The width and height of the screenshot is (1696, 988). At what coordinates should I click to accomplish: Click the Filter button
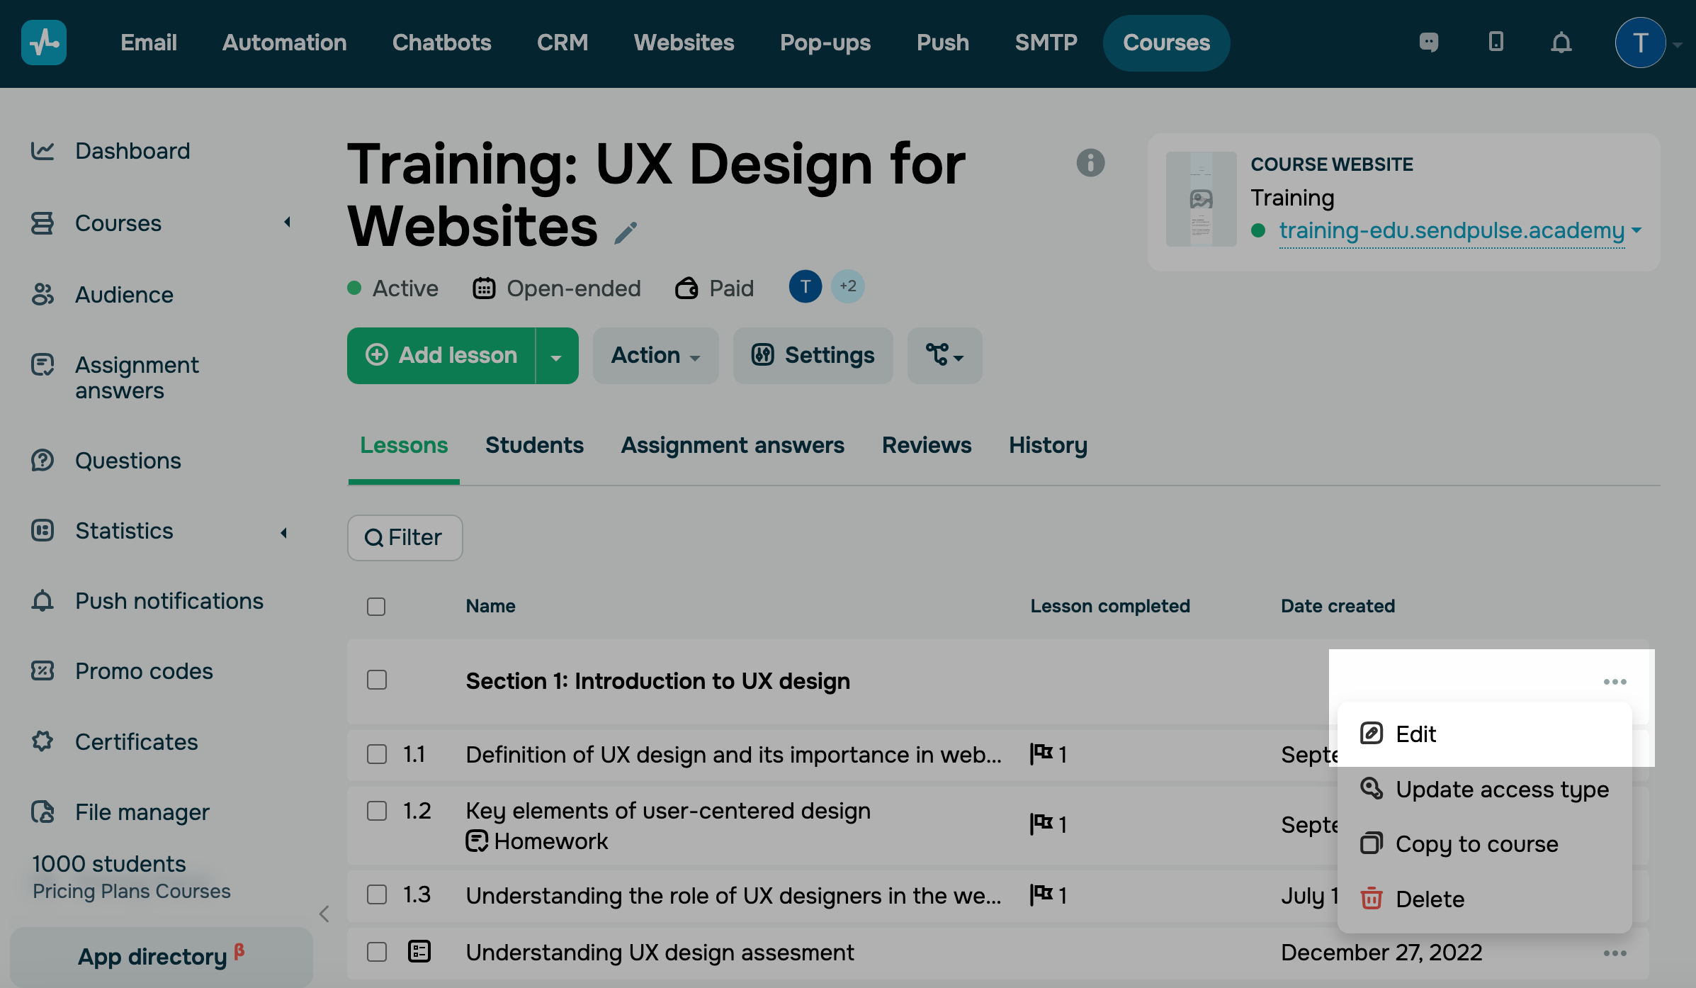(405, 538)
